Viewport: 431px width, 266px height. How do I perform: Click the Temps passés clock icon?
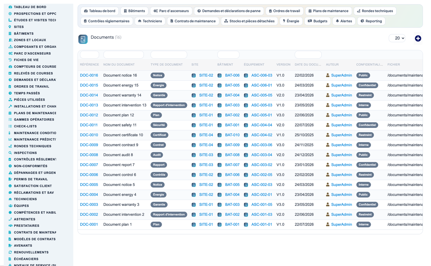coord(10,93)
